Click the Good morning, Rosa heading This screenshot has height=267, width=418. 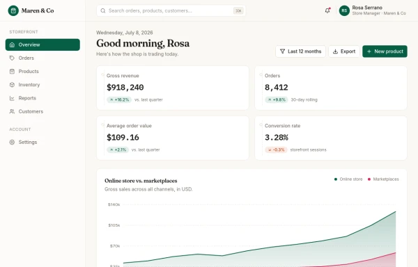click(x=143, y=43)
